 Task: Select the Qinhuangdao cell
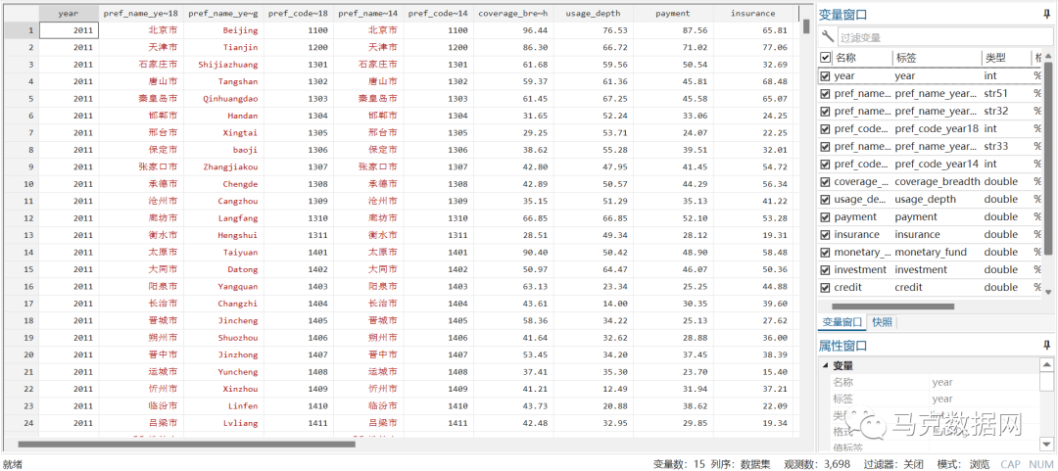pos(223,99)
